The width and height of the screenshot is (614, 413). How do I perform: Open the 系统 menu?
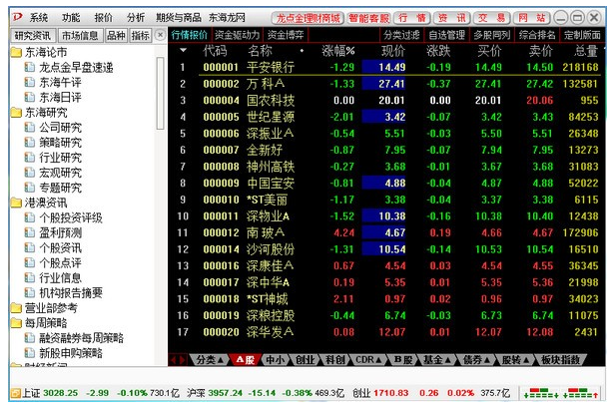[x=39, y=18]
